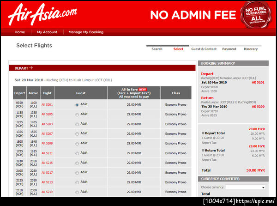The image size is (277, 206).
Task: Click the Select Flights page heading
Action: 34,46
